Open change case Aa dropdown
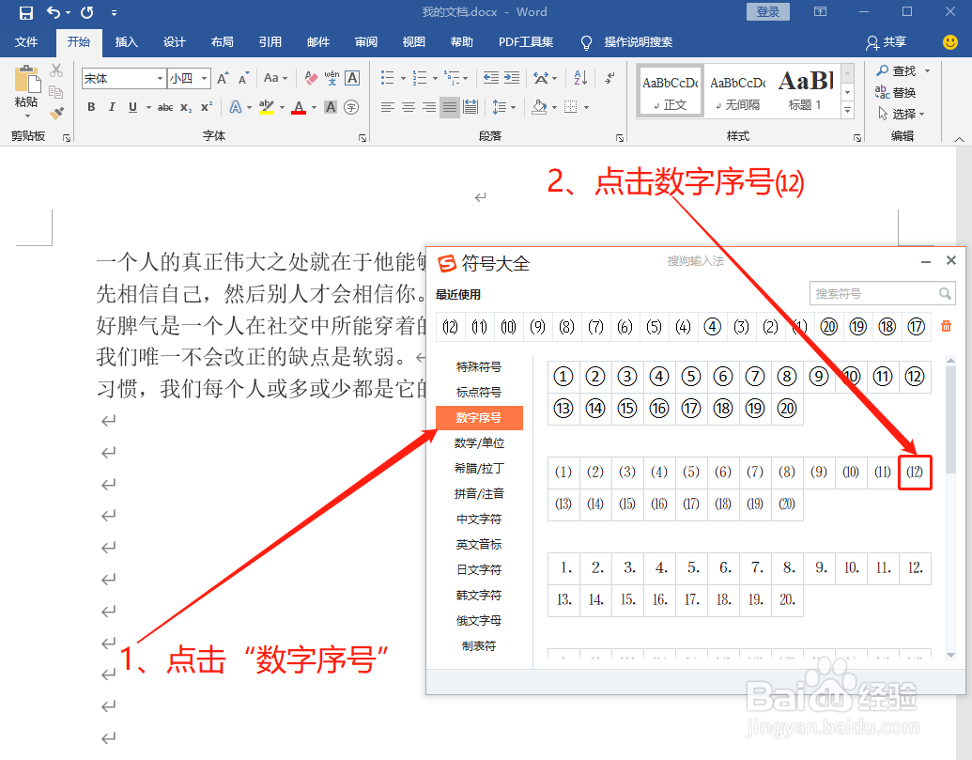The height and width of the screenshot is (760, 972). coord(275,78)
